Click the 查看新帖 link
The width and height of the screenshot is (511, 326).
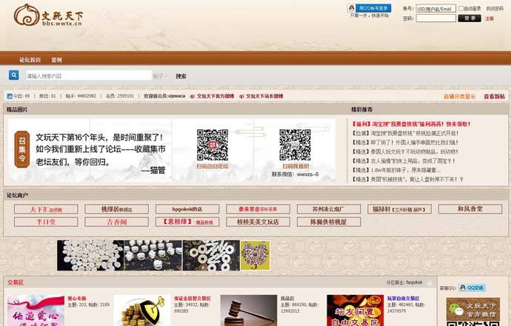[x=494, y=96]
